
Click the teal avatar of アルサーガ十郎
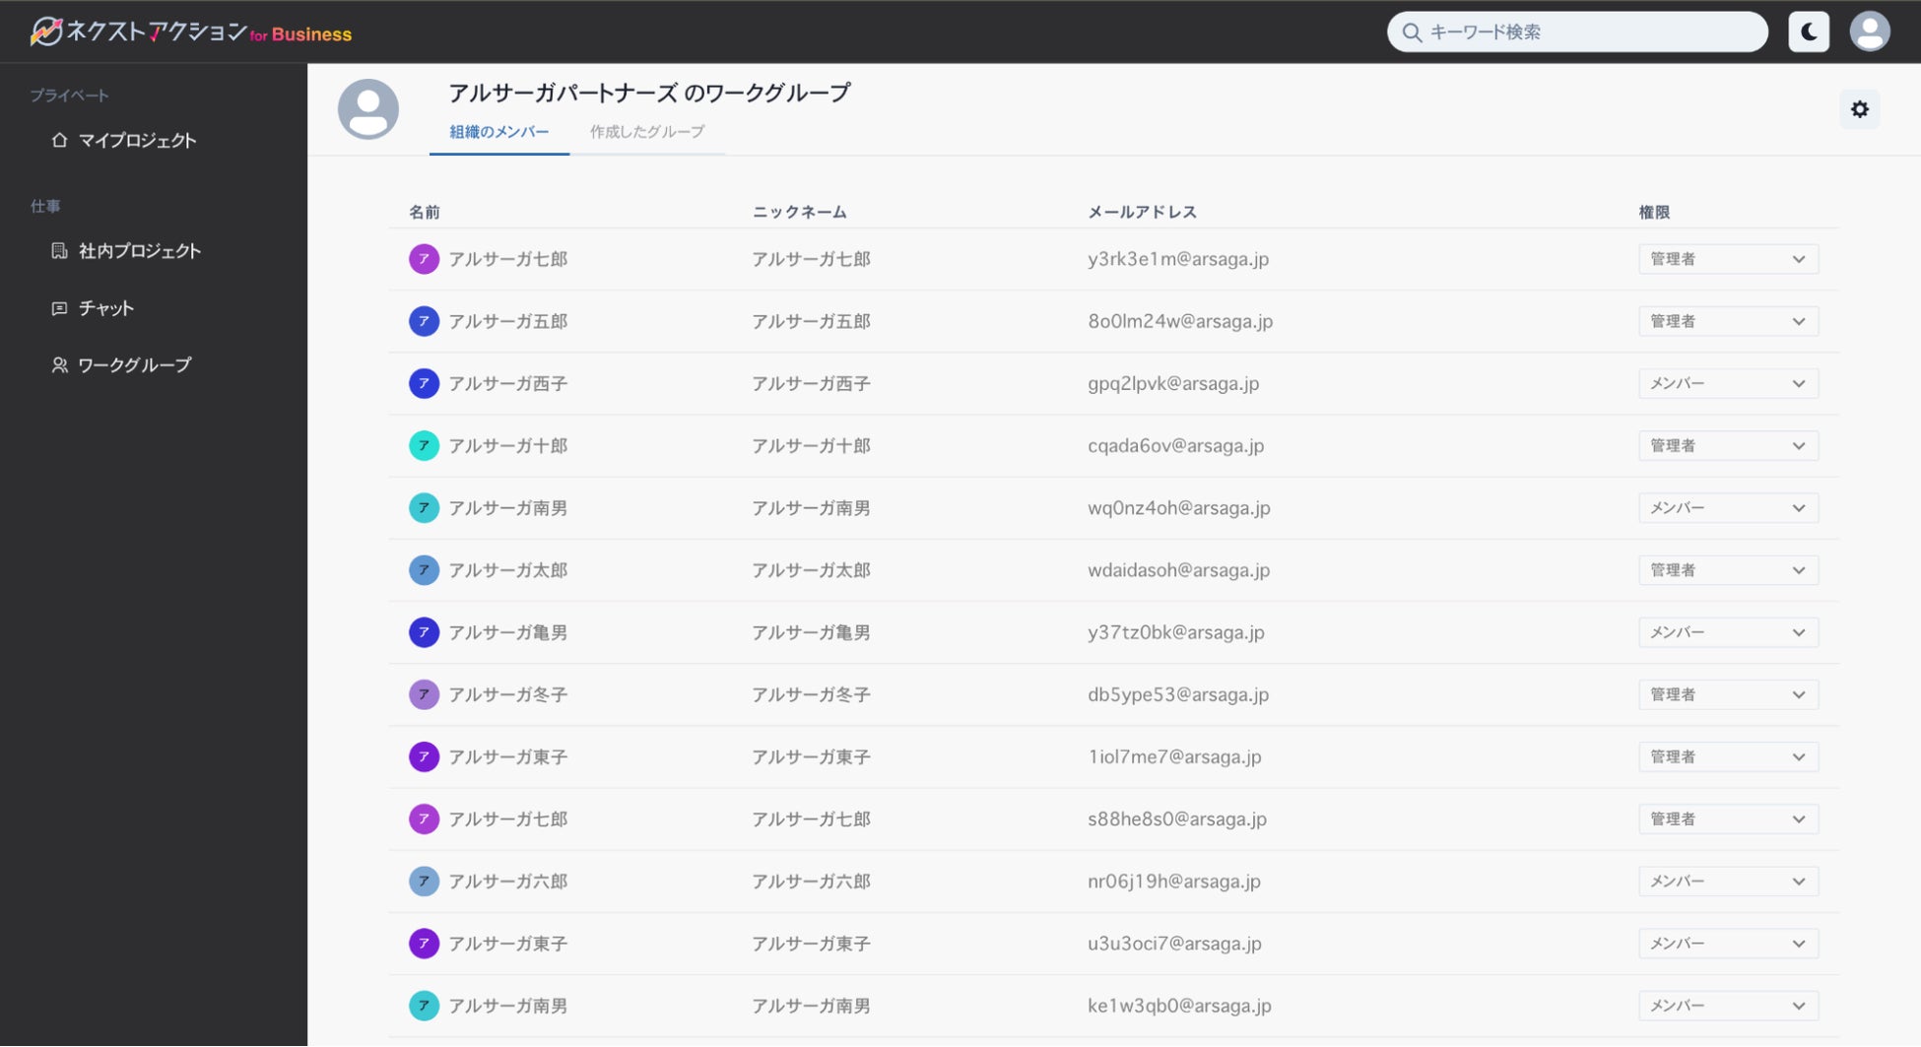(424, 446)
